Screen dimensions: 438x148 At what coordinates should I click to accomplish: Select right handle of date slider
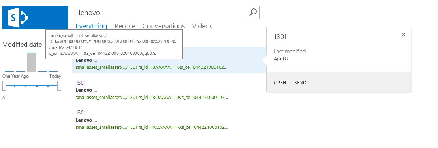click(x=59, y=86)
